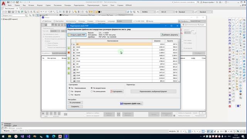Click the rename selected format button
This screenshot has width=247, height=139.
(x=153, y=92)
